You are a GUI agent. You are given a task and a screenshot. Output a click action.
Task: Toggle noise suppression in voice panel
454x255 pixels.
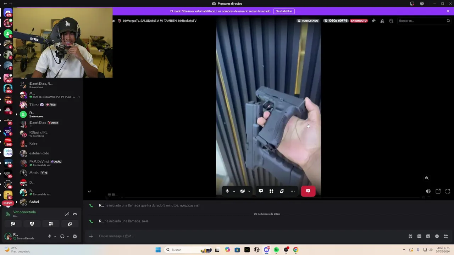tap(67, 214)
